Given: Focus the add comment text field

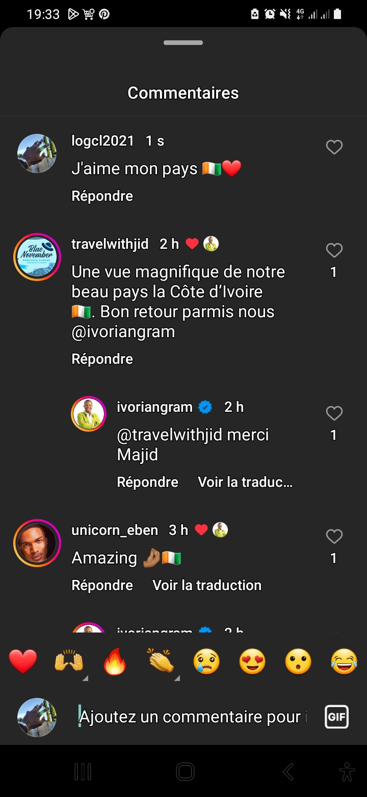Looking at the screenshot, I should tap(193, 717).
